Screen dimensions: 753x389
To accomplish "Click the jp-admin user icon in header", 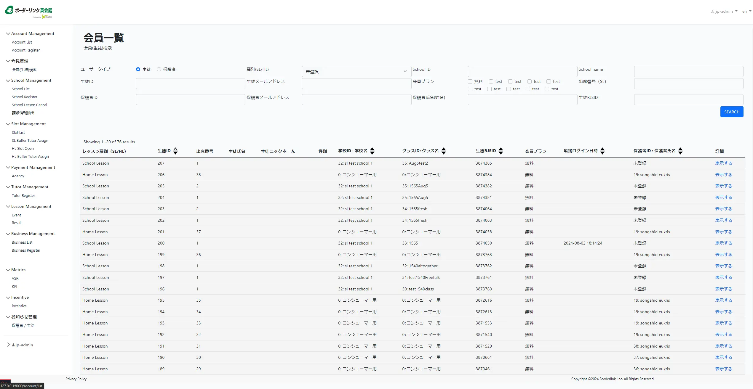I will tap(712, 12).
